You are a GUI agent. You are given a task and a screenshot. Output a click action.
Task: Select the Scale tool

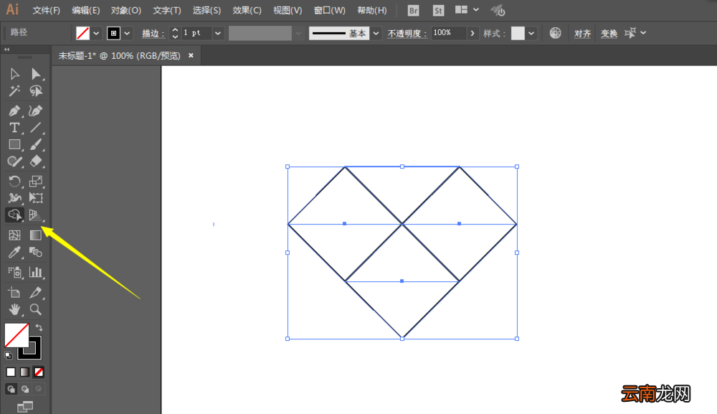click(36, 181)
